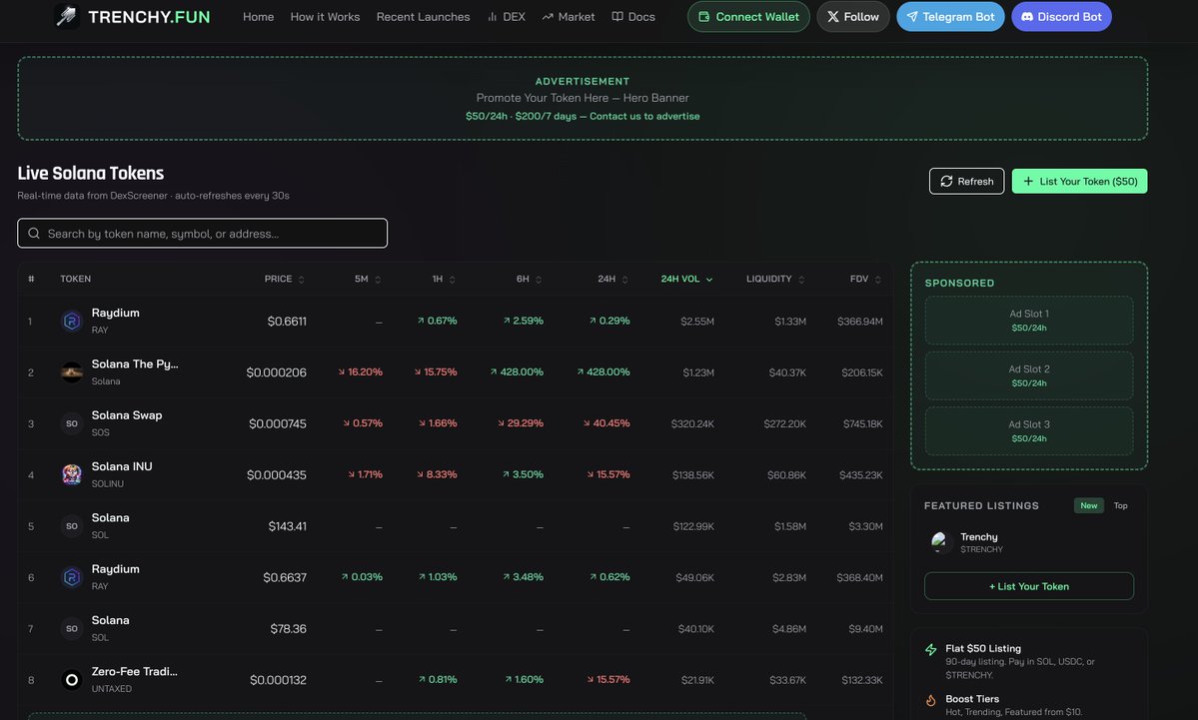The width and height of the screenshot is (1198, 720).
Task: Click the Flat $50 Listing heading
Action: [x=982, y=648]
